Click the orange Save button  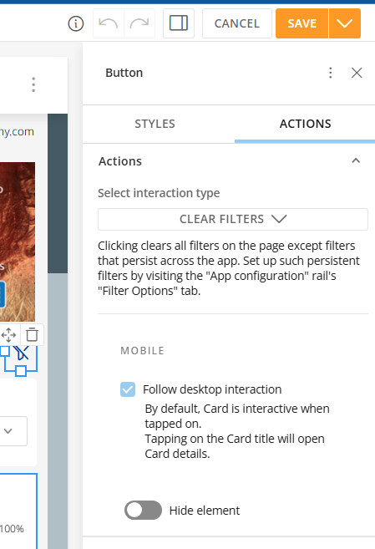coord(302,23)
